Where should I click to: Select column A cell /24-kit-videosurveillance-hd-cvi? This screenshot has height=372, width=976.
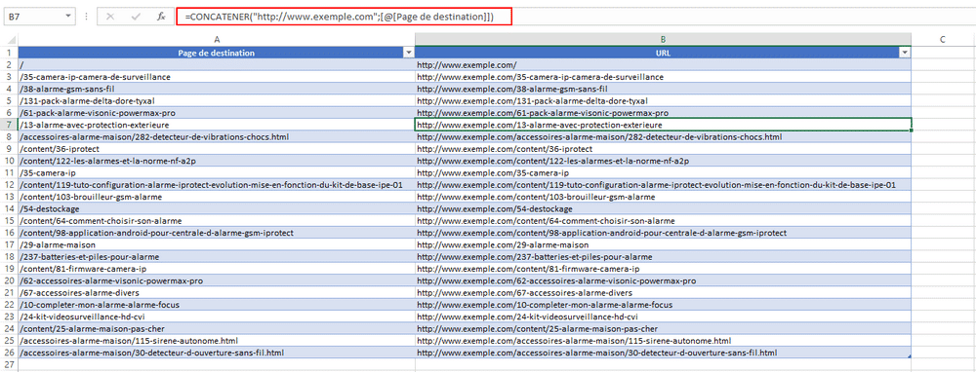click(216, 316)
